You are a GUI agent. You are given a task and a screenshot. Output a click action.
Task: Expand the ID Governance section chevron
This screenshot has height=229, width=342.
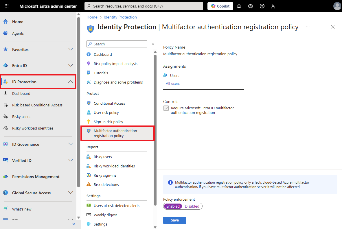click(x=70, y=144)
